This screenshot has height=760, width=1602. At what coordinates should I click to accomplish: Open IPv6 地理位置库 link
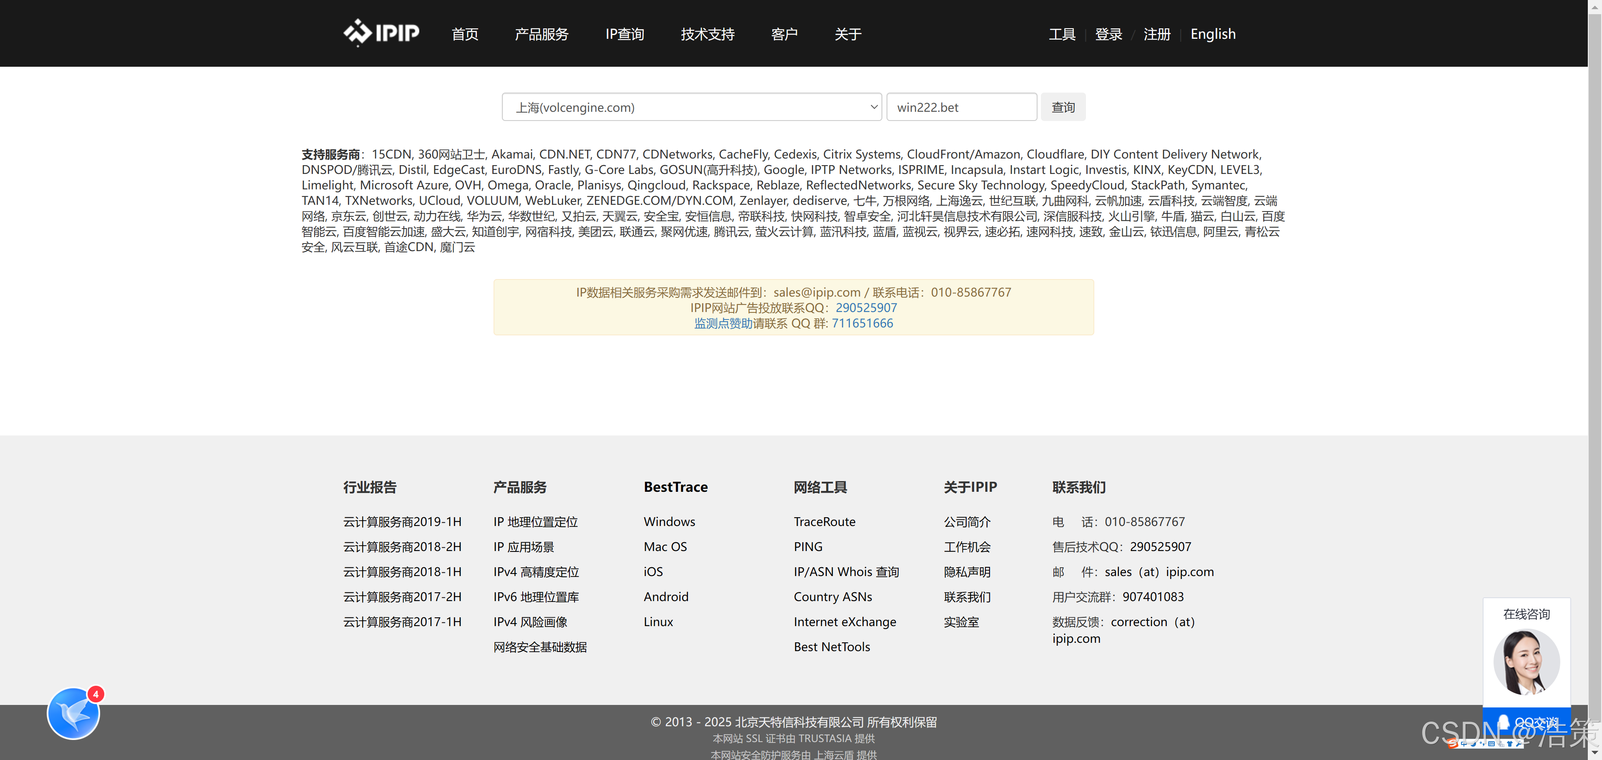tap(536, 596)
